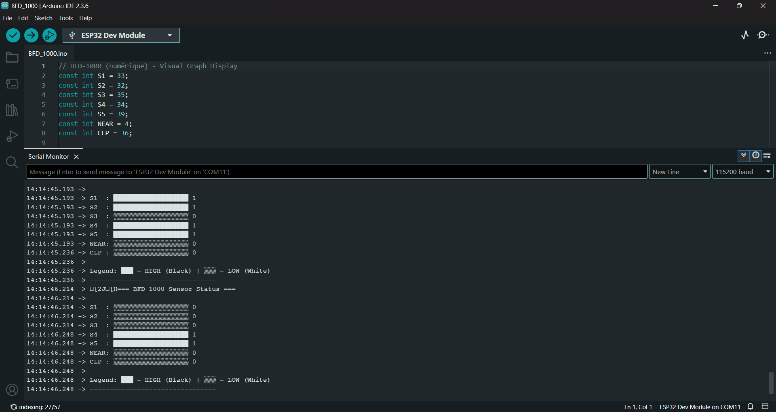776x412 pixels.
Task: Click the serial message input field
Action: point(337,172)
